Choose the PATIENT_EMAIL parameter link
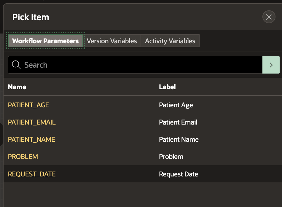The height and width of the screenshot is (207, 282). click(x=32, y=122)
